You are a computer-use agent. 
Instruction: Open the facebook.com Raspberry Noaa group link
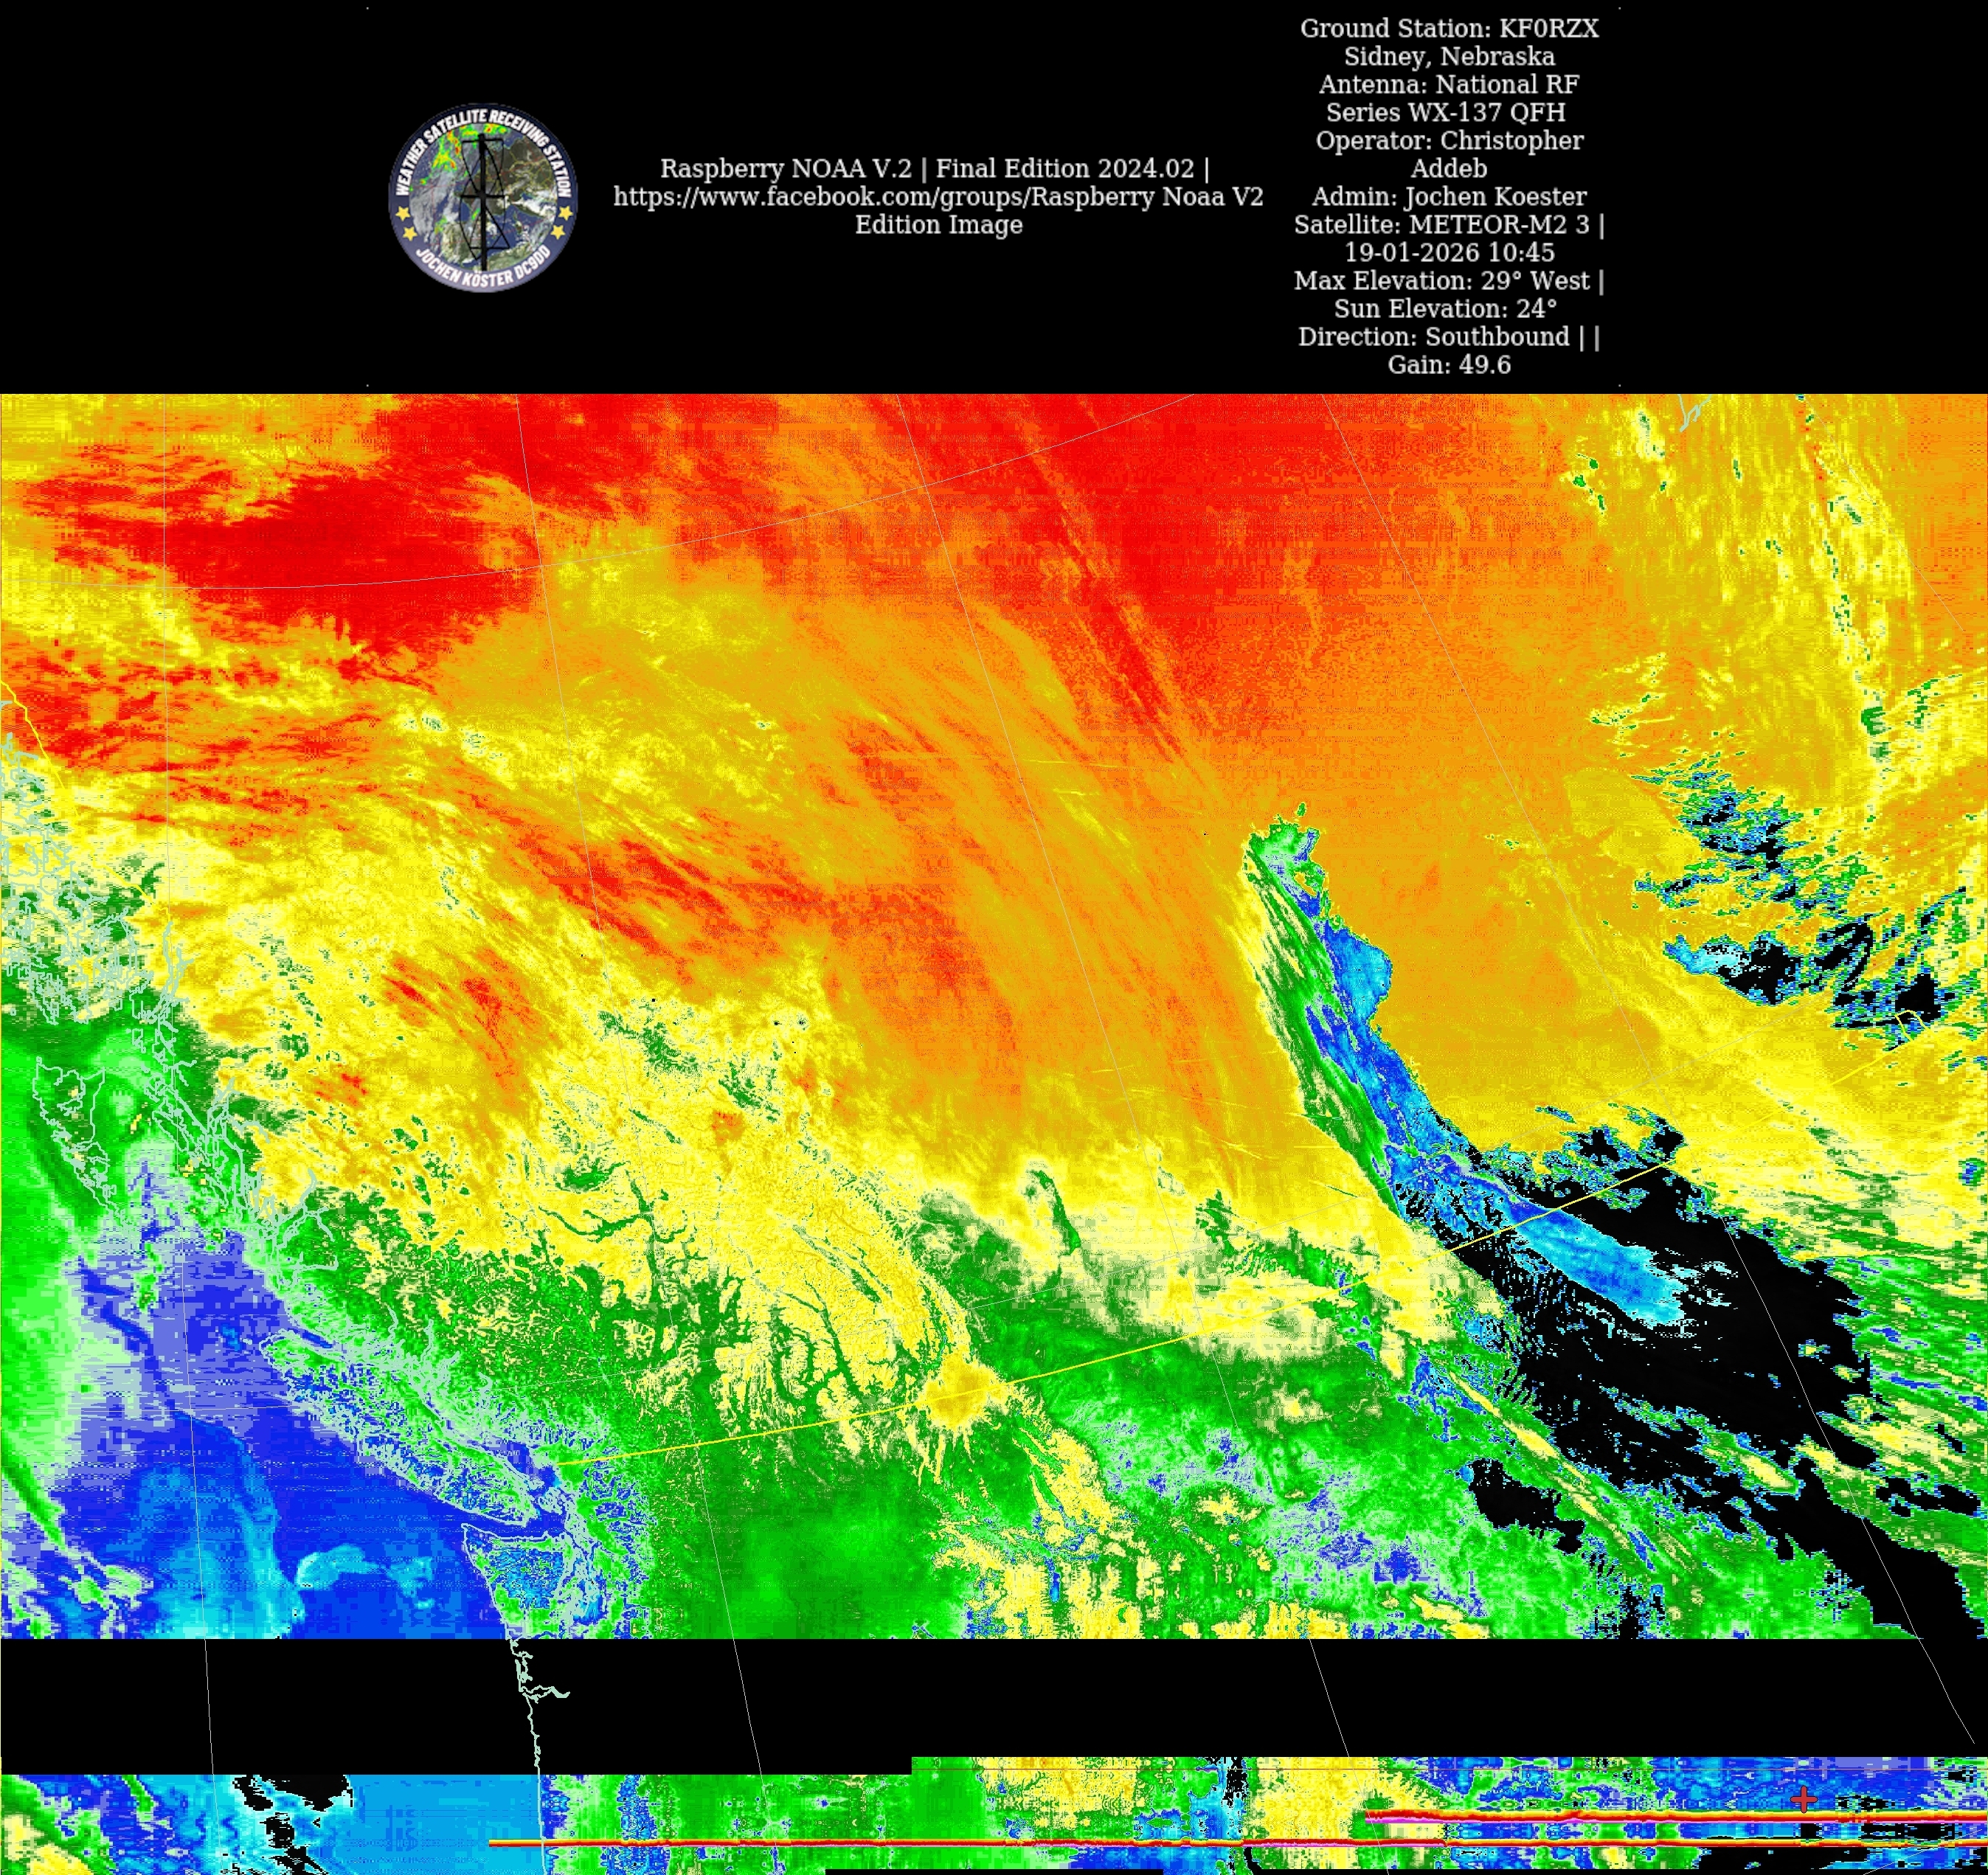point(937,196)
